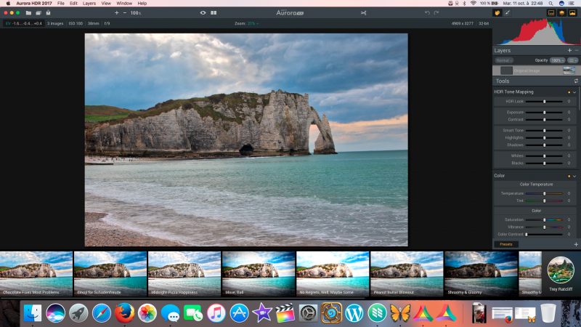Toggle the eye quick preview

203,12
